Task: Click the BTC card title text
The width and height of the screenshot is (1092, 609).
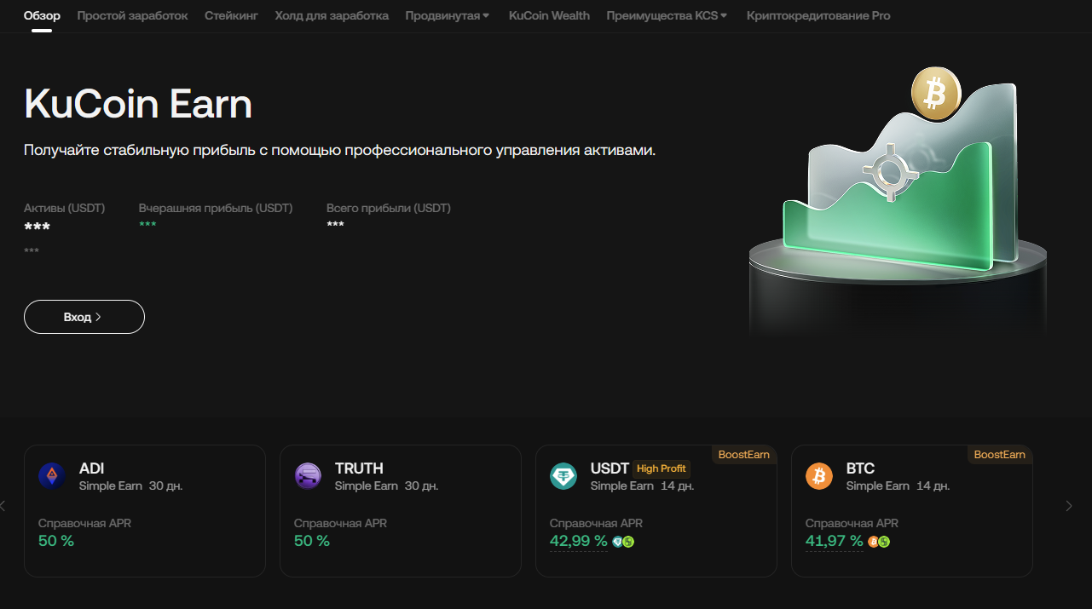Action: click(x=860, y=468)
